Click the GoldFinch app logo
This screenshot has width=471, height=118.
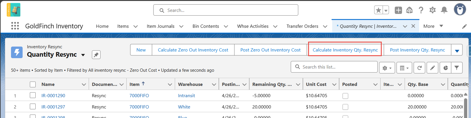click(13, 10)
